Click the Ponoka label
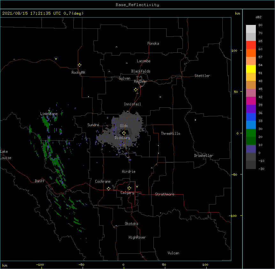 [x=153, y=43]
